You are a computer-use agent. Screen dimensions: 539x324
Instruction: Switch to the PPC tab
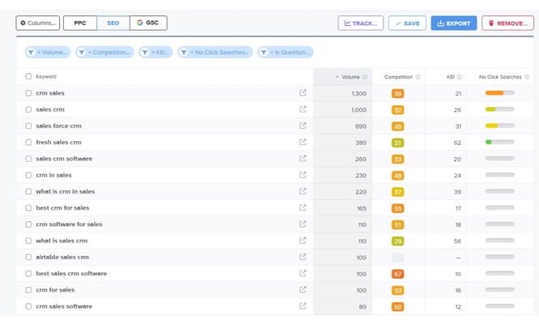[x=80, y=23]
